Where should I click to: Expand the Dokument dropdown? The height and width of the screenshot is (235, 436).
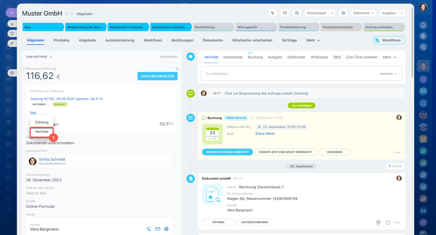click(363, 13)
